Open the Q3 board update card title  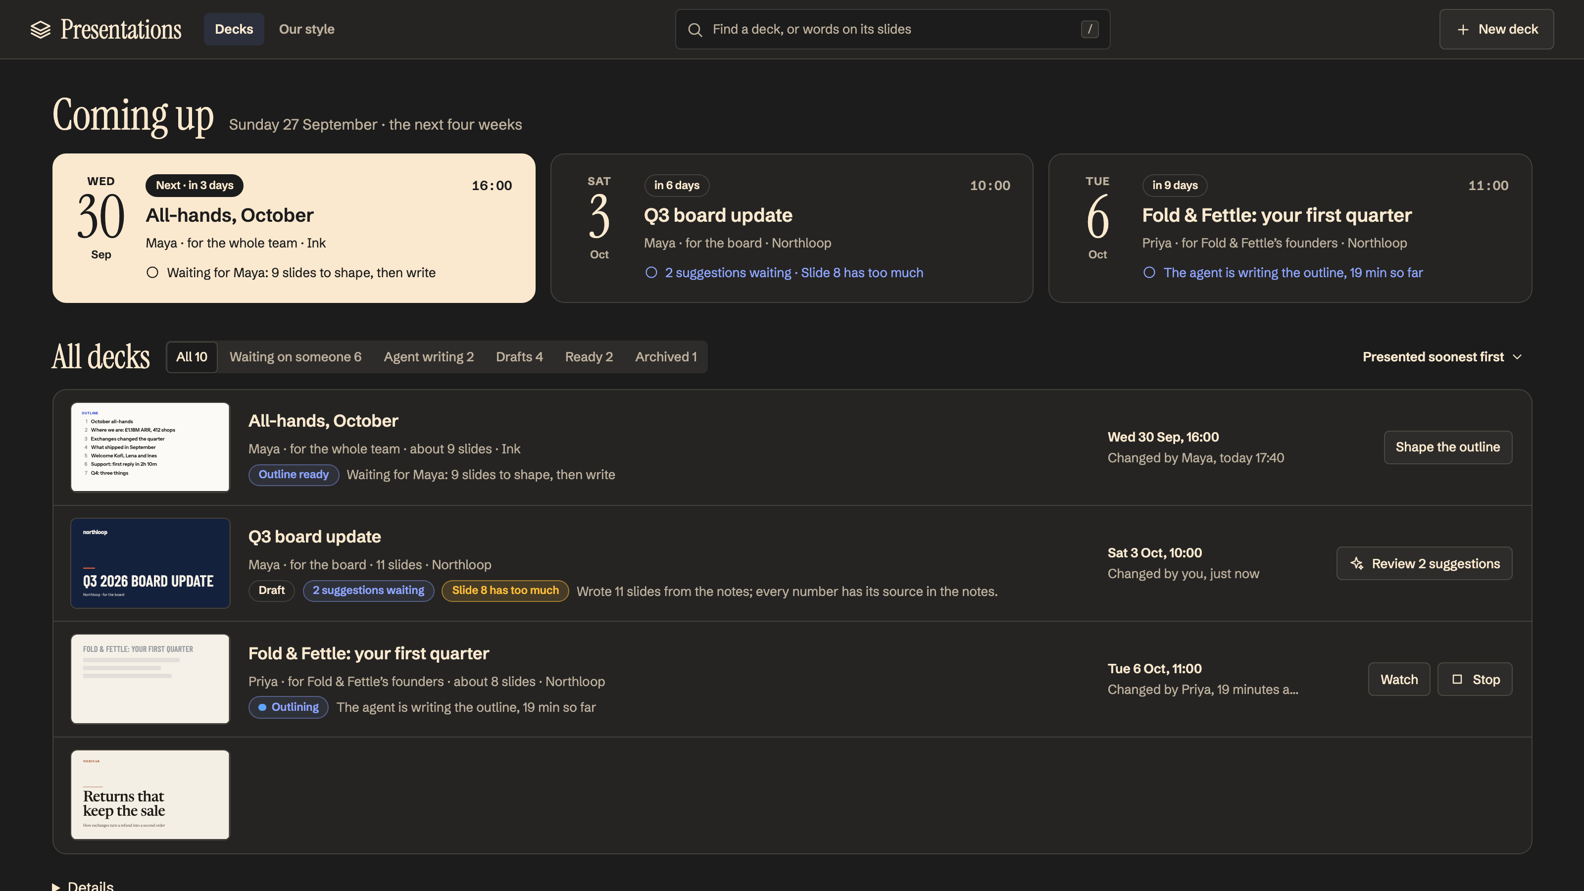tap(718, 215)
